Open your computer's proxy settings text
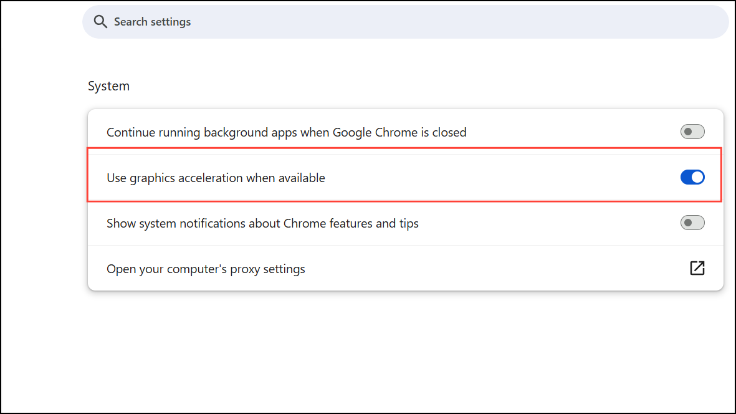The height and width of the screenshot is (414, 736). click(206, 269)
